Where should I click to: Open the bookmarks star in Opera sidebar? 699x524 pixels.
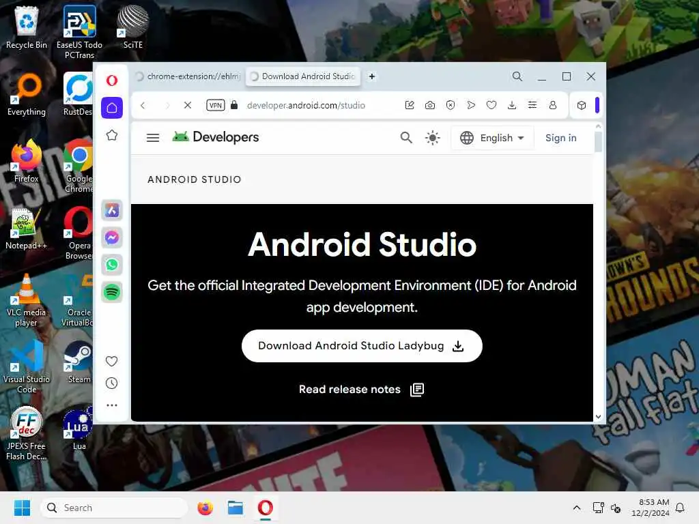pos(112,136)
